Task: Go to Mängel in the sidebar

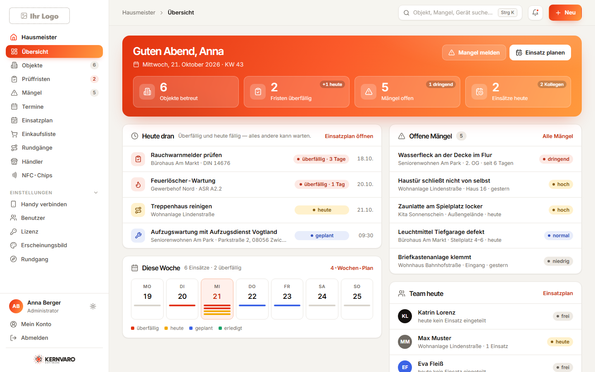Action: tap(54, 93)
